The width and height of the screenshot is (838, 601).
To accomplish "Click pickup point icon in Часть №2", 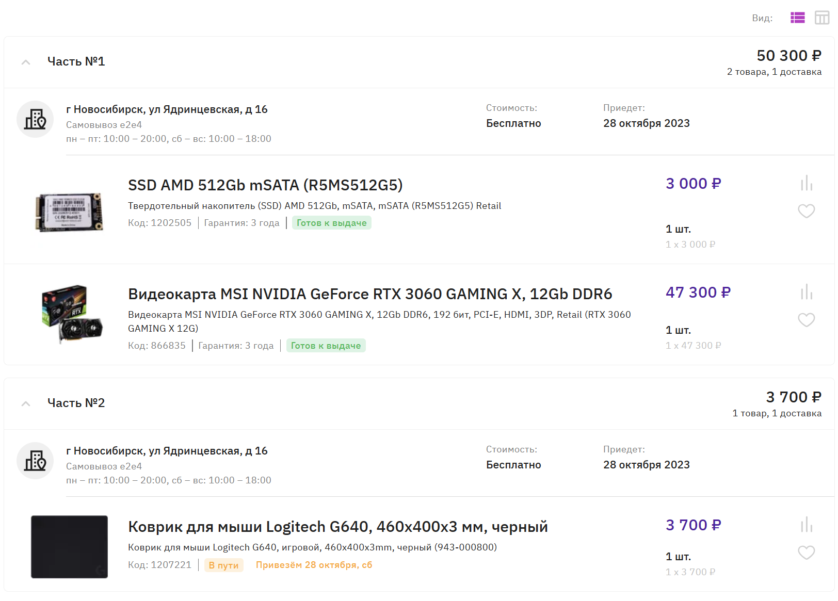I will coord(35,461).
